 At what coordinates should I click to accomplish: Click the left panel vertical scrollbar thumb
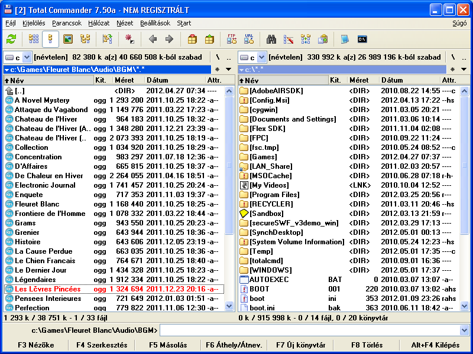tap(229, 165)
